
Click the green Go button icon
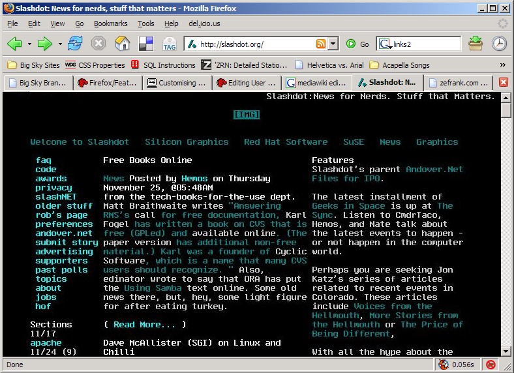pyautogui.click(x=351, y=44)
